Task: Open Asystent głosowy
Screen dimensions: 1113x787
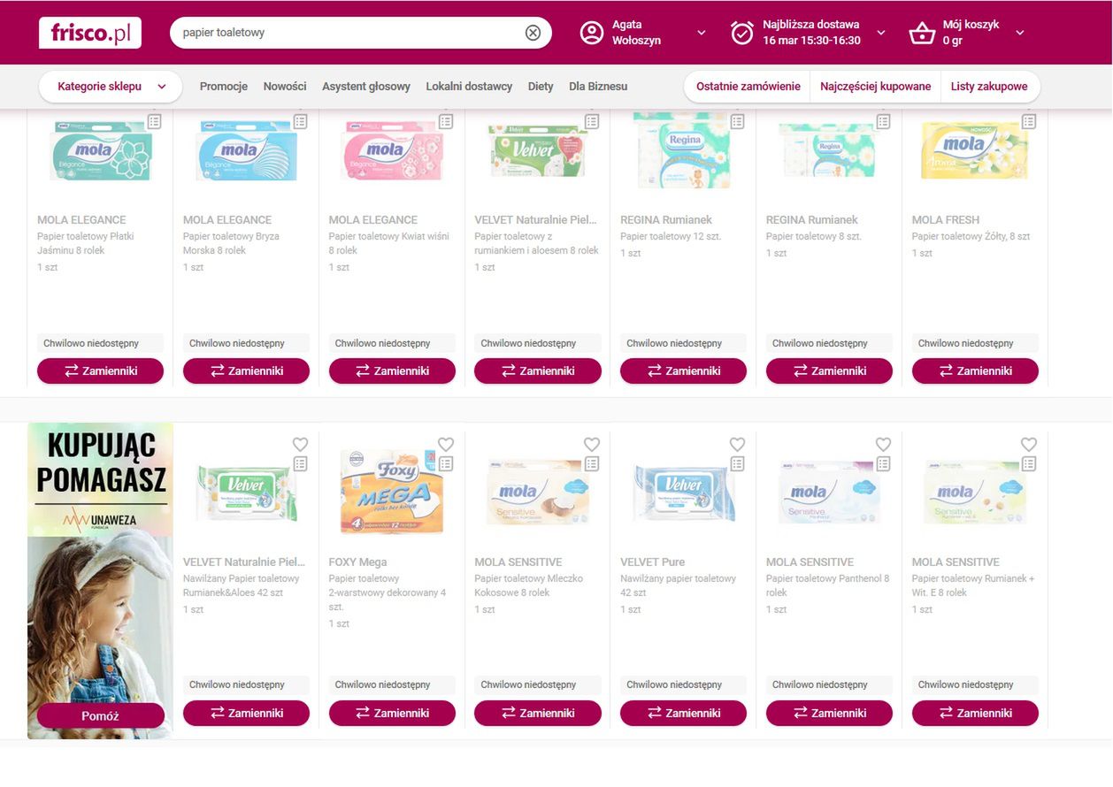Action: 366,87
